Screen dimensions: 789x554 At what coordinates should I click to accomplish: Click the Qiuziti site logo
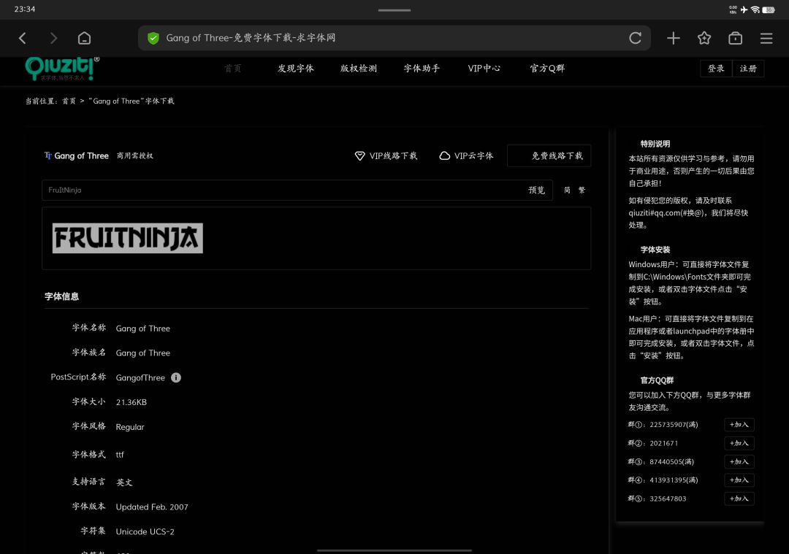[x=62, y=69]
